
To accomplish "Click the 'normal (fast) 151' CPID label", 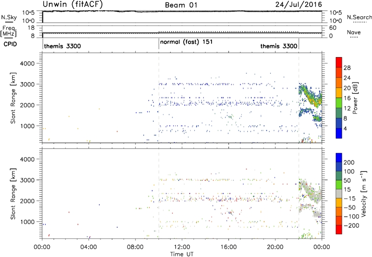I will [x=186, y=42].
